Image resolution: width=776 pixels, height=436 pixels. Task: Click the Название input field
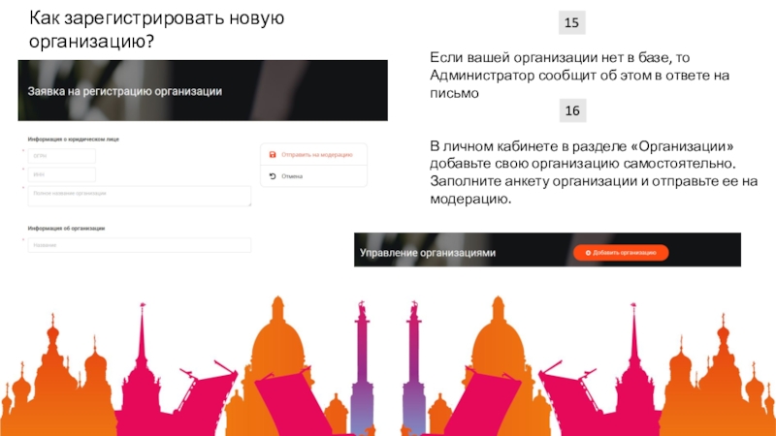(139, 245)
